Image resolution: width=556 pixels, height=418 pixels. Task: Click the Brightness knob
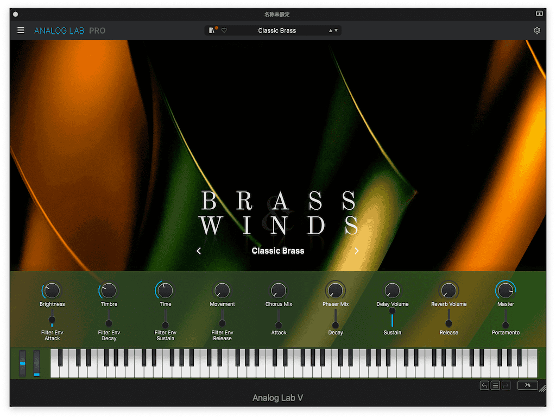52,291
